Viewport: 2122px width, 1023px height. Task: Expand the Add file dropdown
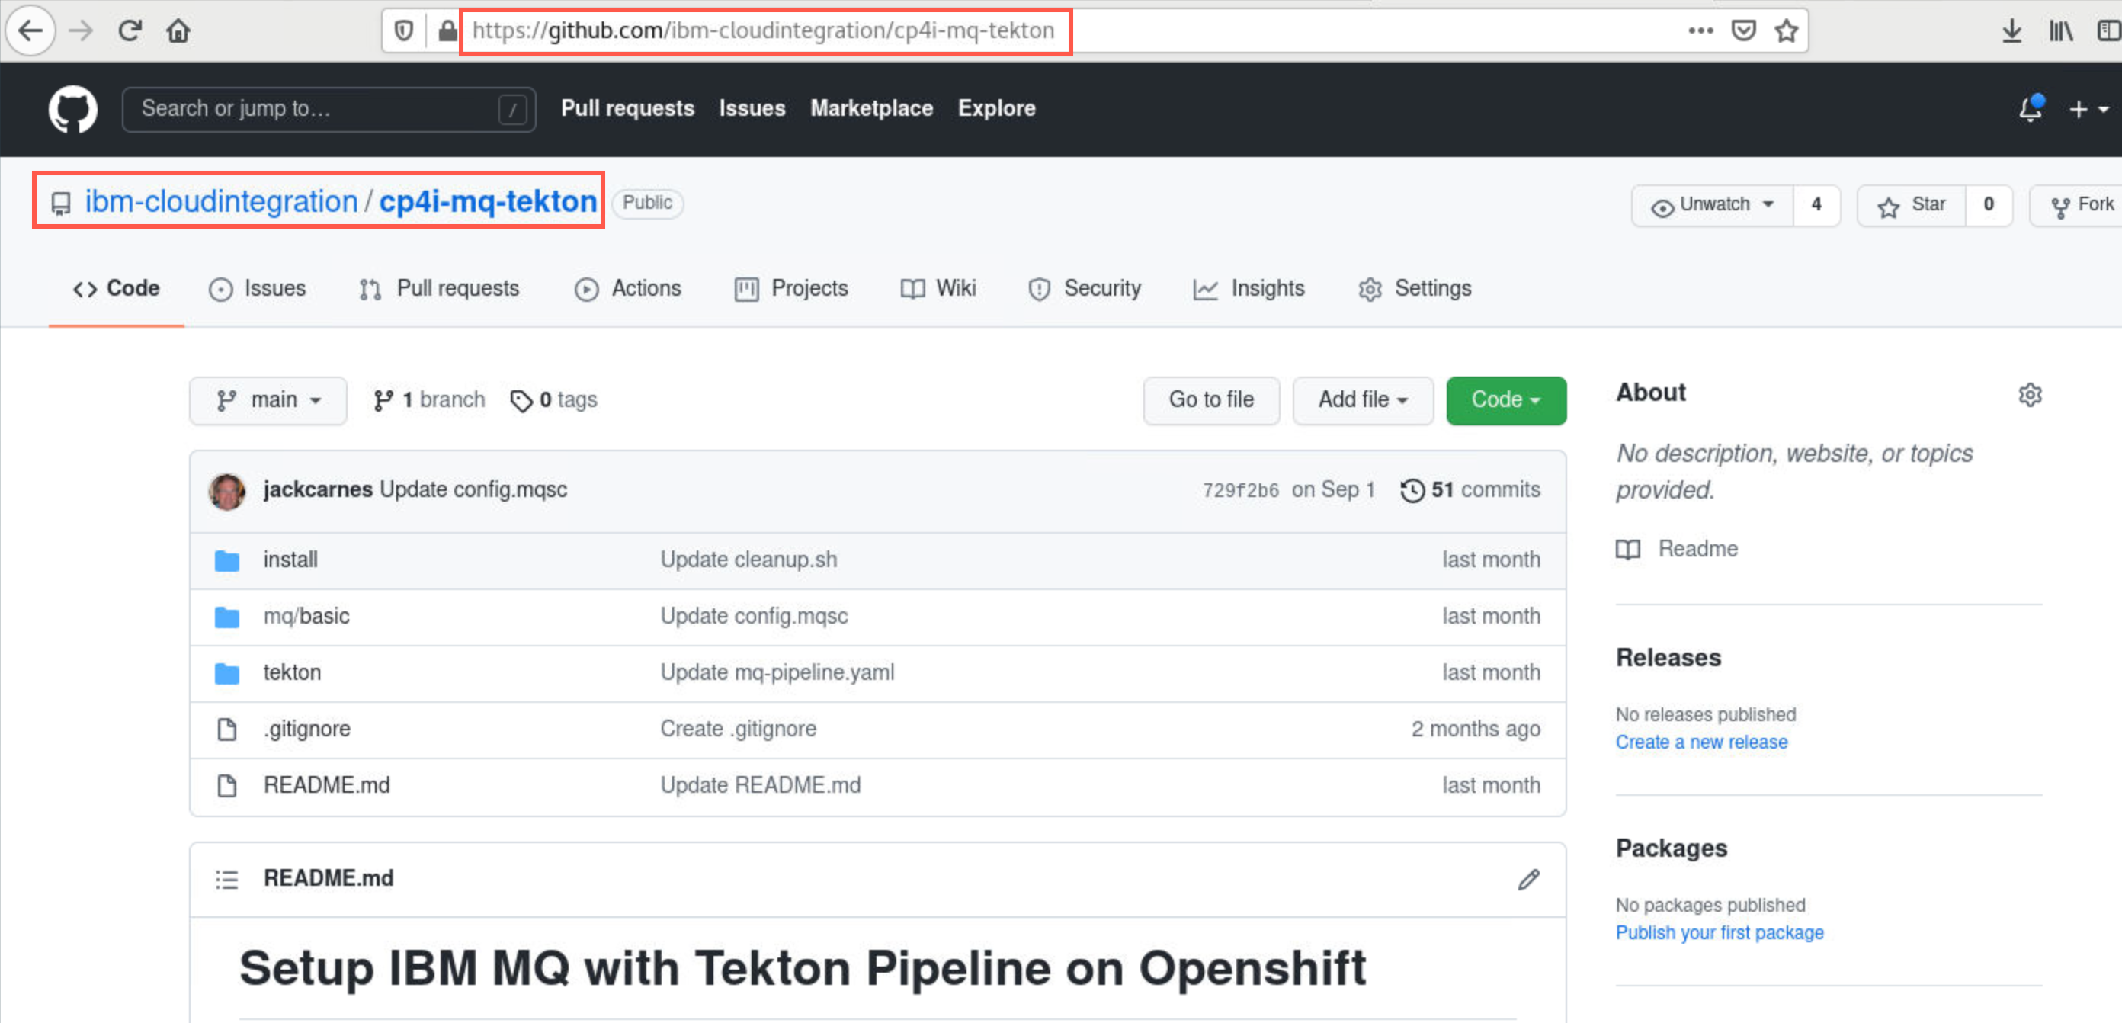pos(1363,400)
